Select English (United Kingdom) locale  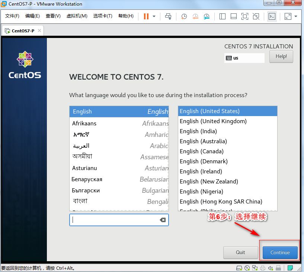(x=213, y=121)
